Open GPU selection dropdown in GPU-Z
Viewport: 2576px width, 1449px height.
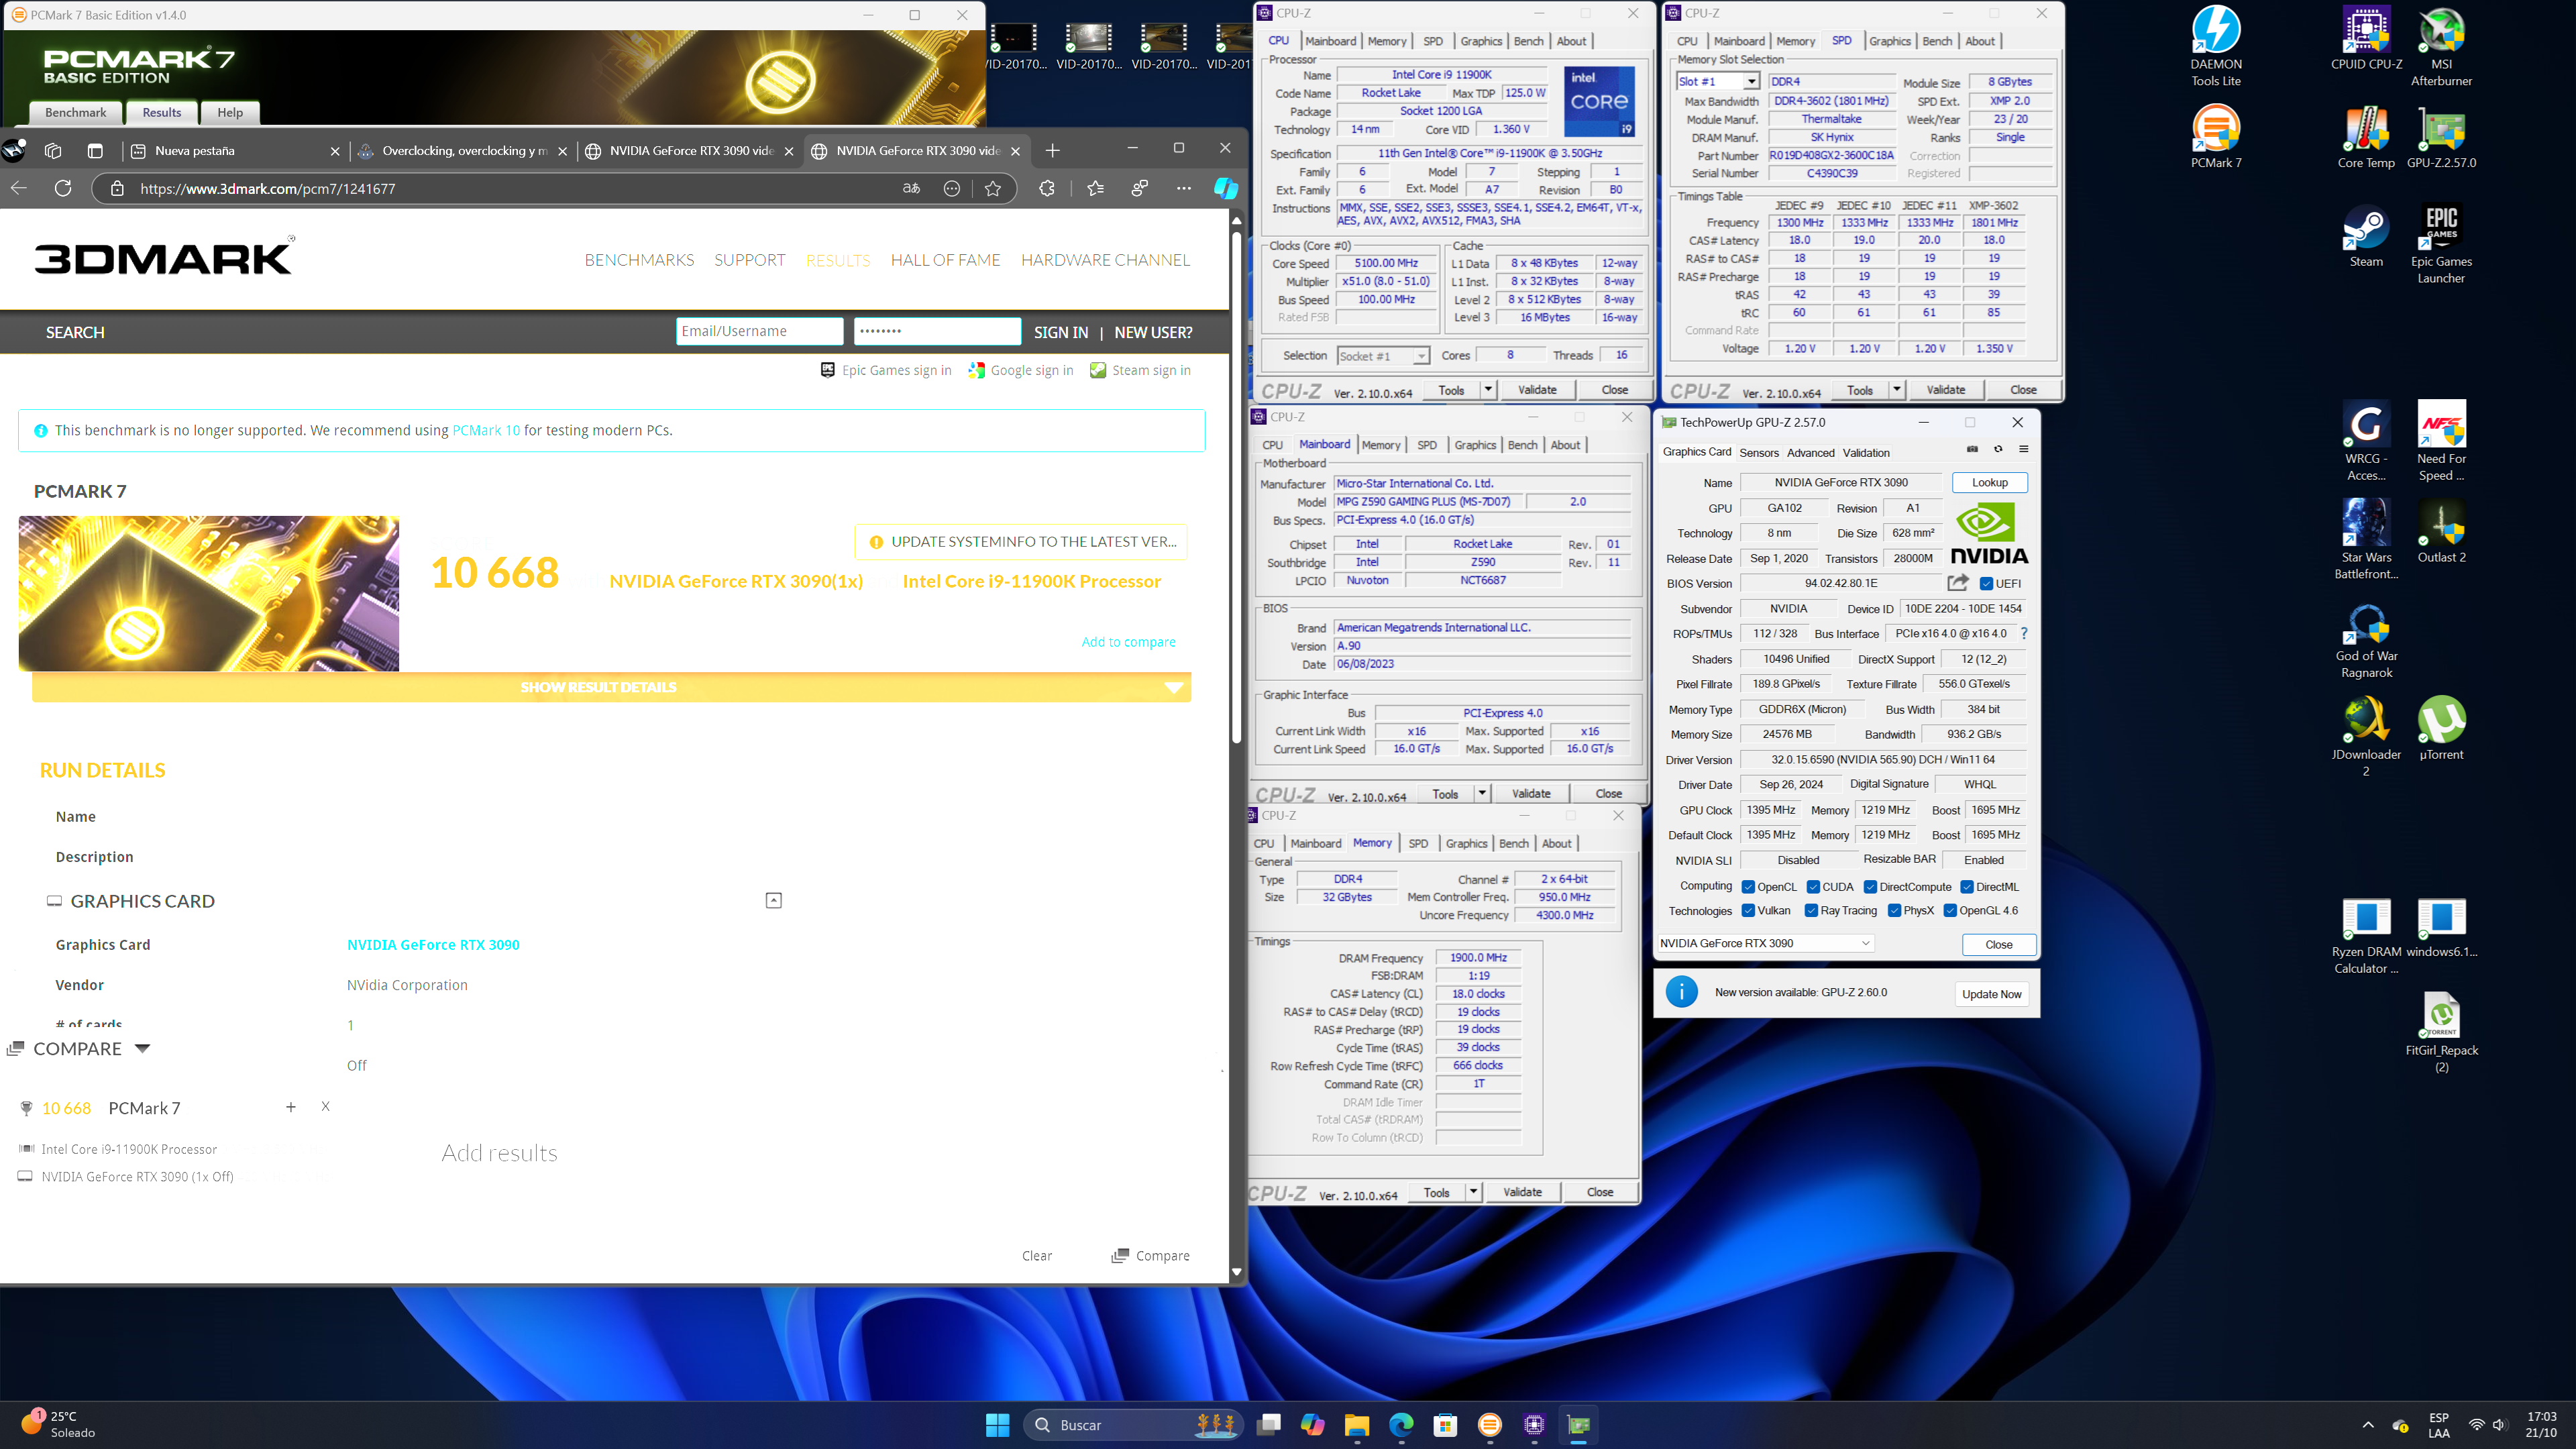click(1765, 943)
